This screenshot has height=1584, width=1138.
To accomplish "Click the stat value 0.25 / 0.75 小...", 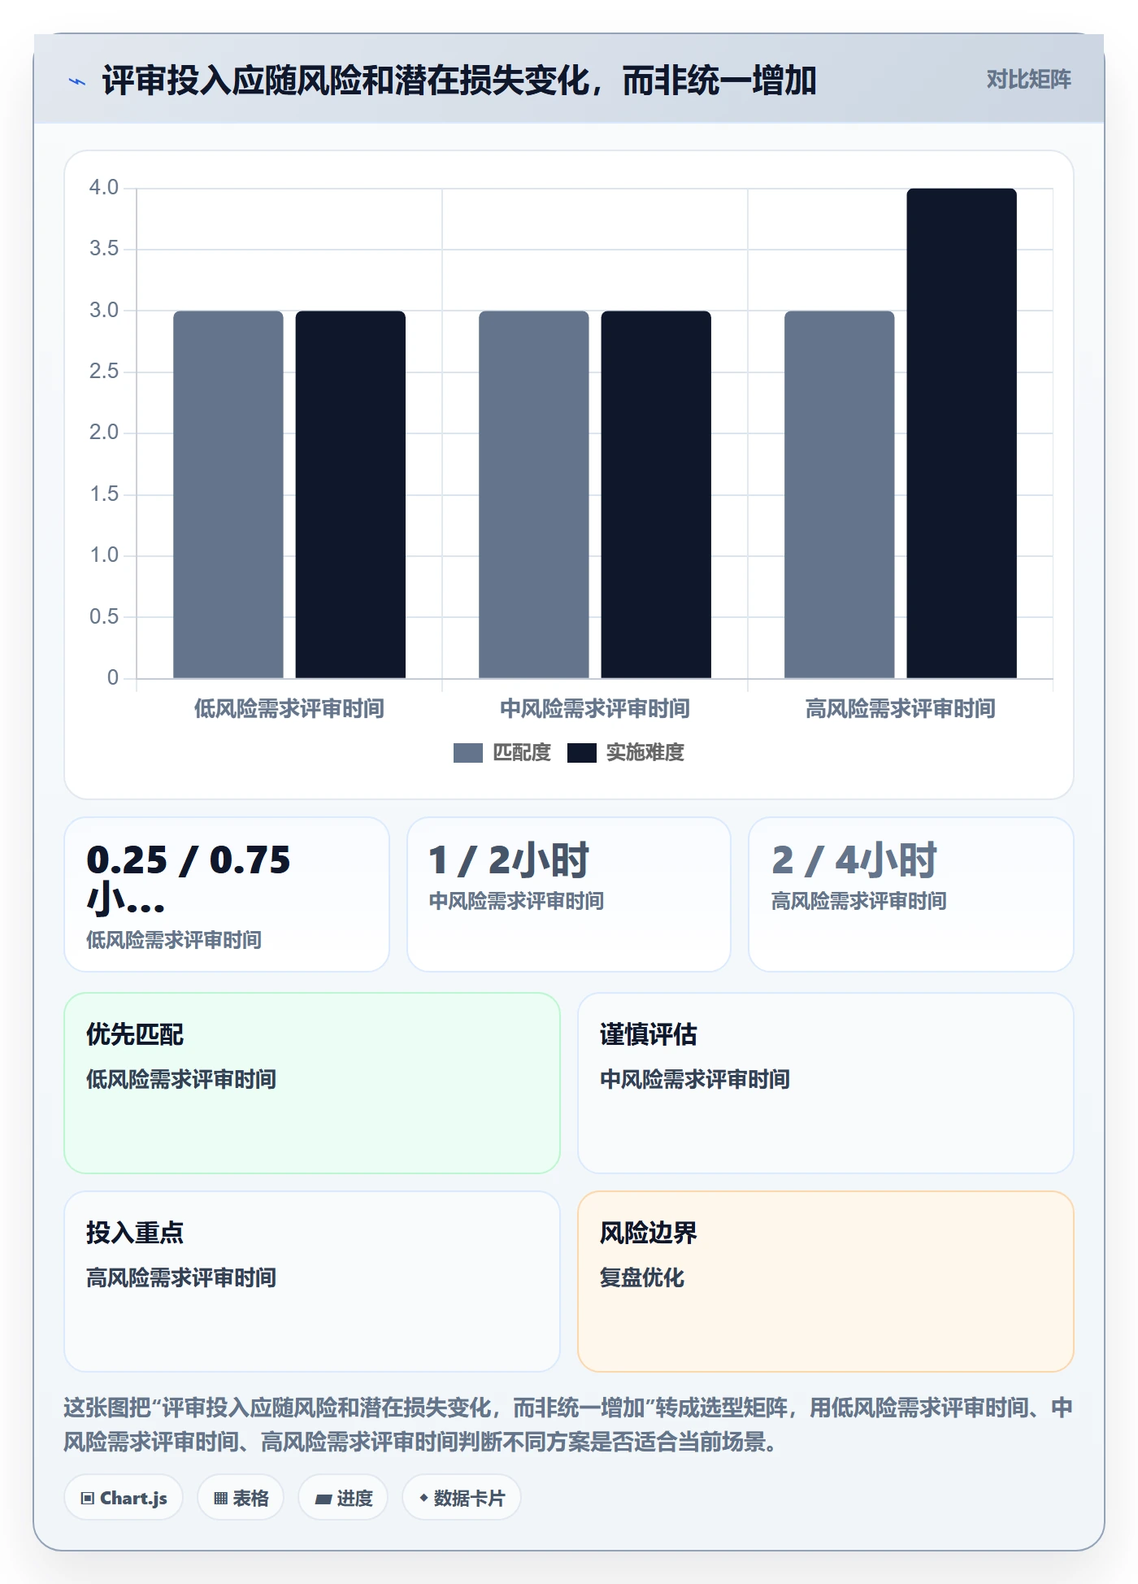I will pyautogui.click(x=189, y=880).
